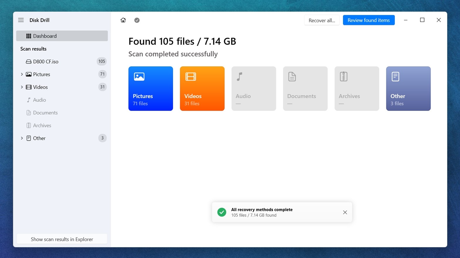This screenshot has height=258, width=460.
Task: Click the drive icon beside D800 CF.iso
Action: (x=28, y=62)
